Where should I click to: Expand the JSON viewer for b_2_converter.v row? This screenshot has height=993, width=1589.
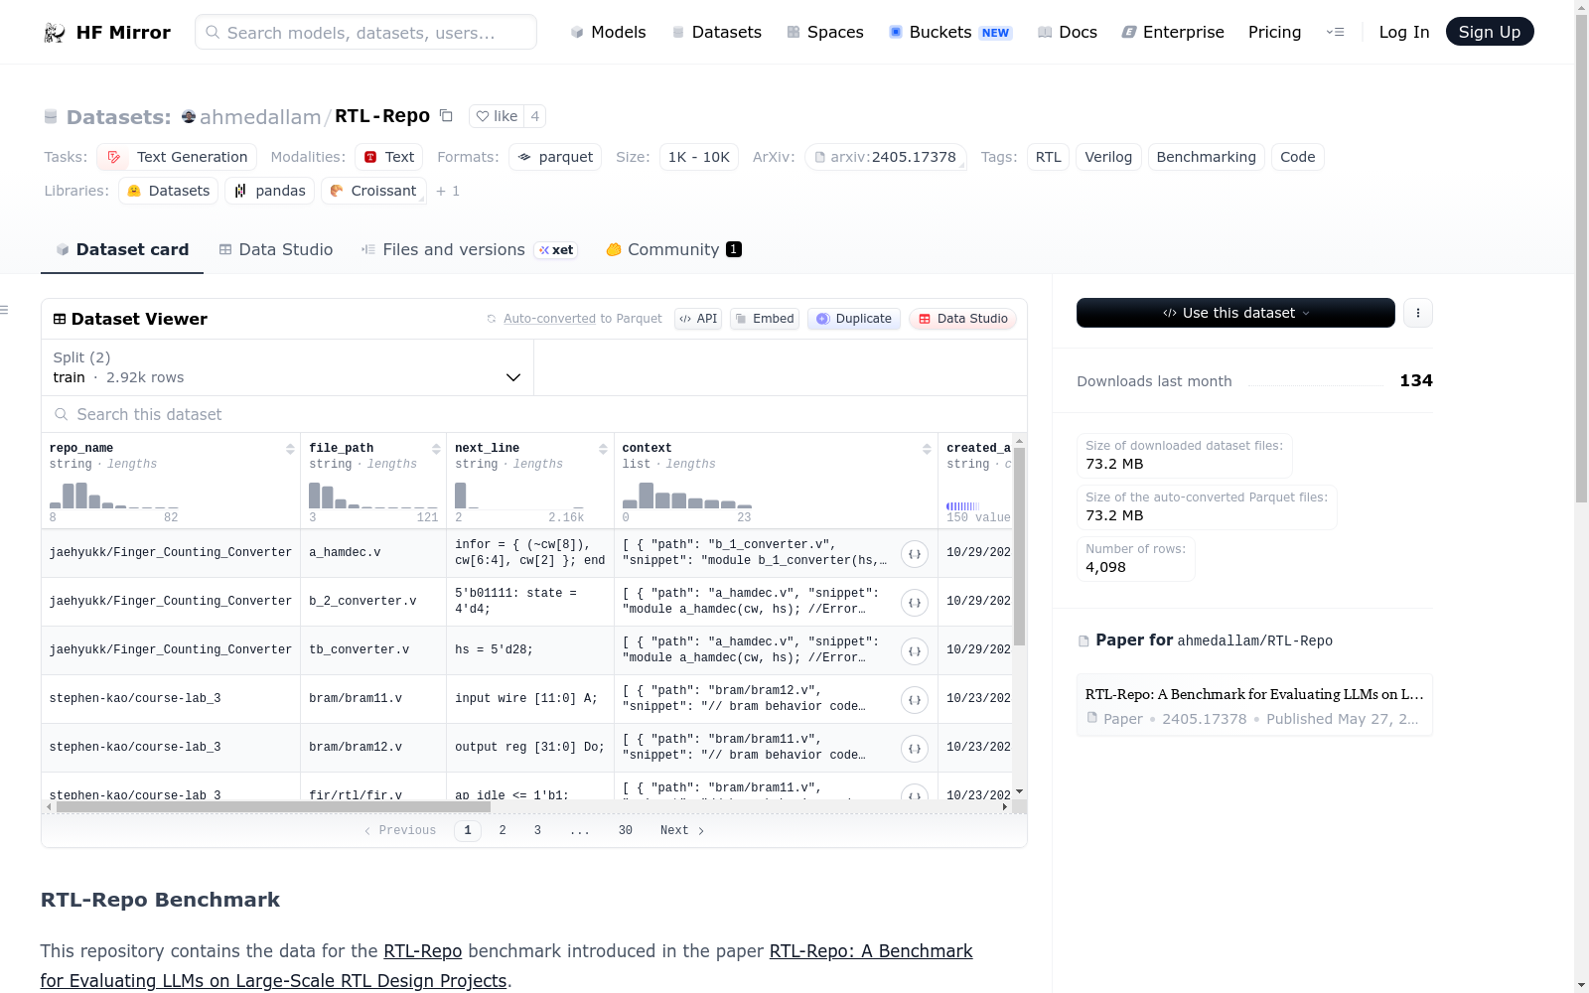pos(915,603)
